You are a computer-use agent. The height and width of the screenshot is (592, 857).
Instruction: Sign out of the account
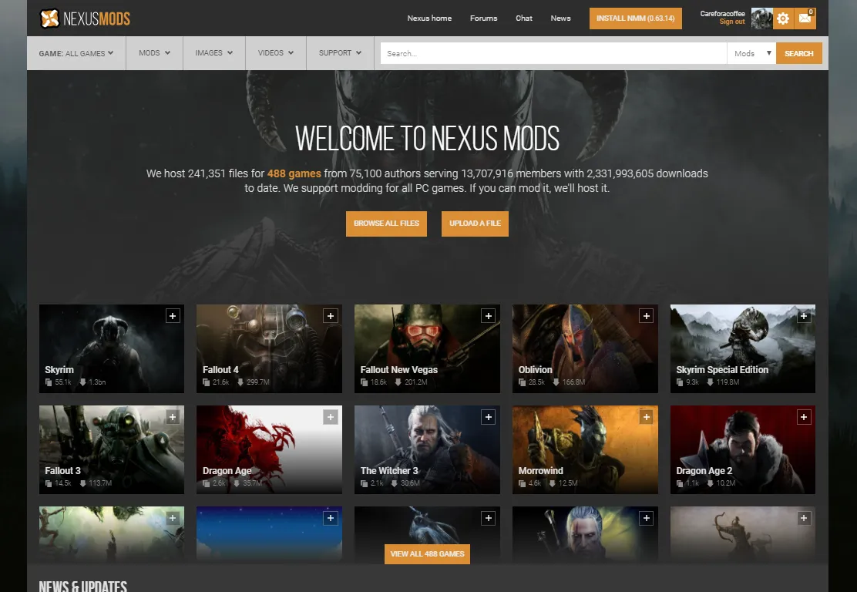[x=732, y=22]
